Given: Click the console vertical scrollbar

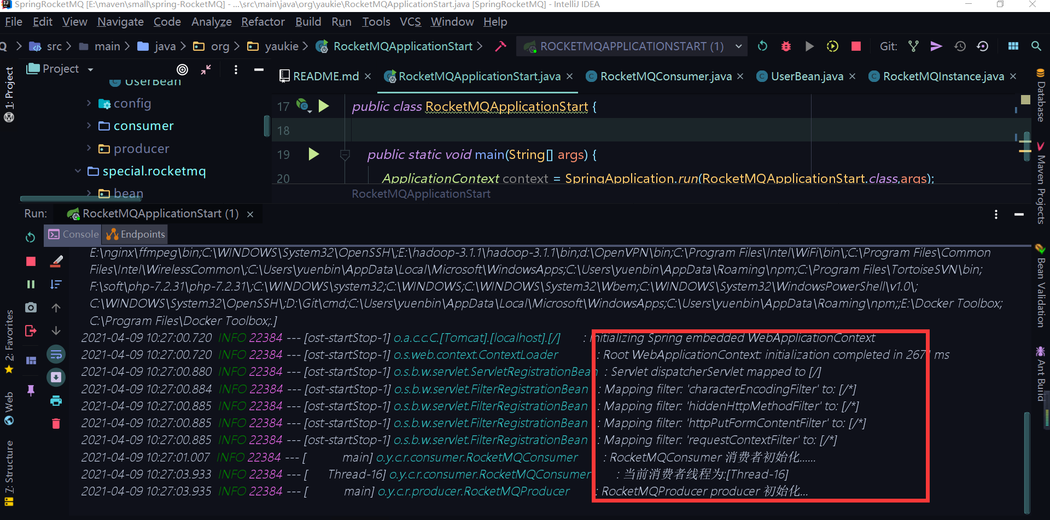Looking at the screenshot, I should click(x=1027, y=462).
